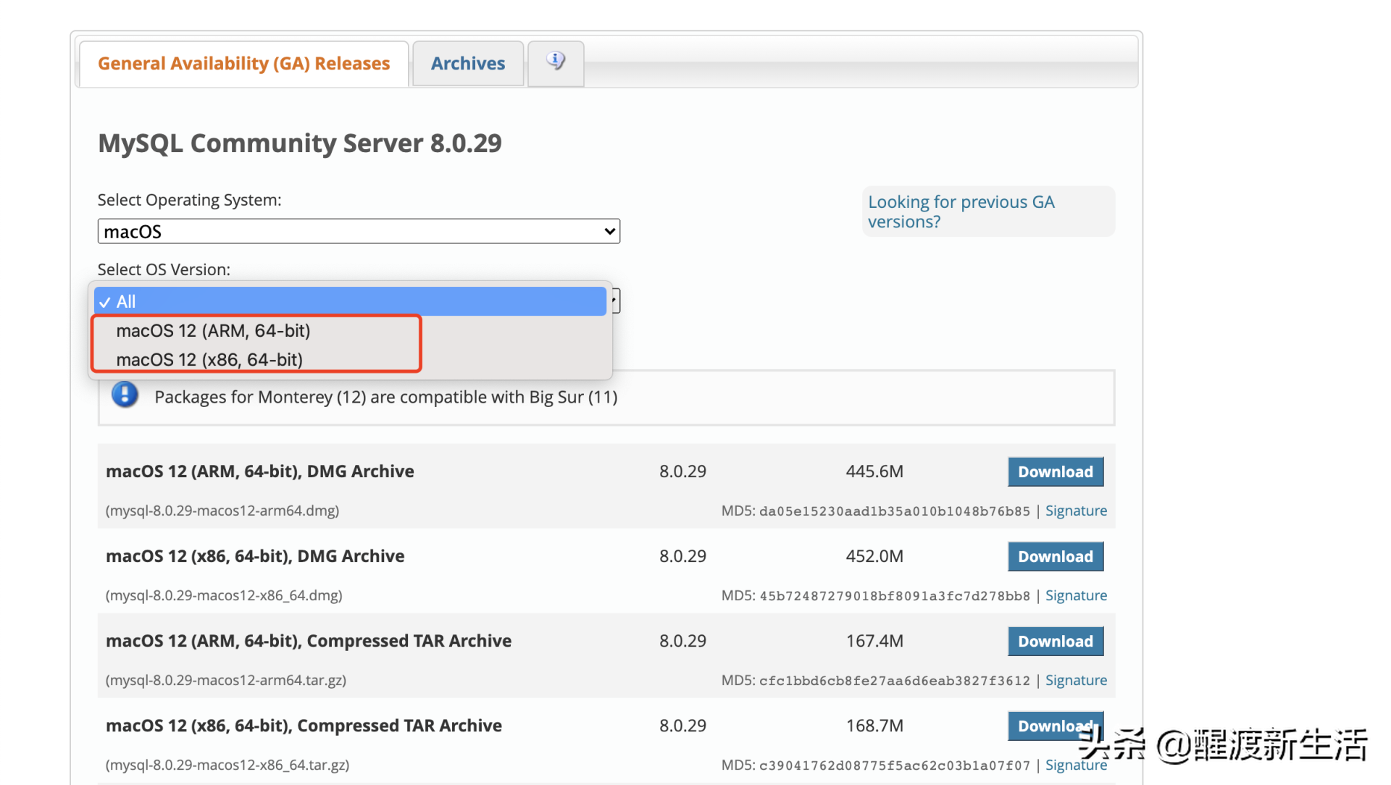Switch to the Archives tab
This screenshot has width=1391, height=785.
click(x=468, y=64)
